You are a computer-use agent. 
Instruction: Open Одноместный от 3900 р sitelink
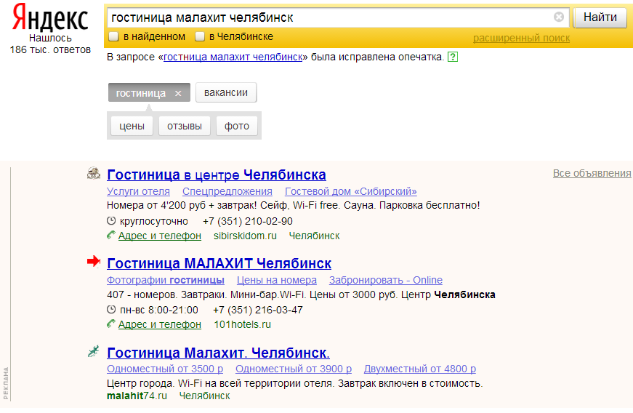[x=294, y=369]
